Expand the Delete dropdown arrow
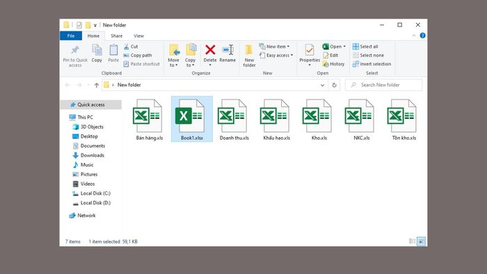The height and width of the screenshot is (274, 487). 210,65
